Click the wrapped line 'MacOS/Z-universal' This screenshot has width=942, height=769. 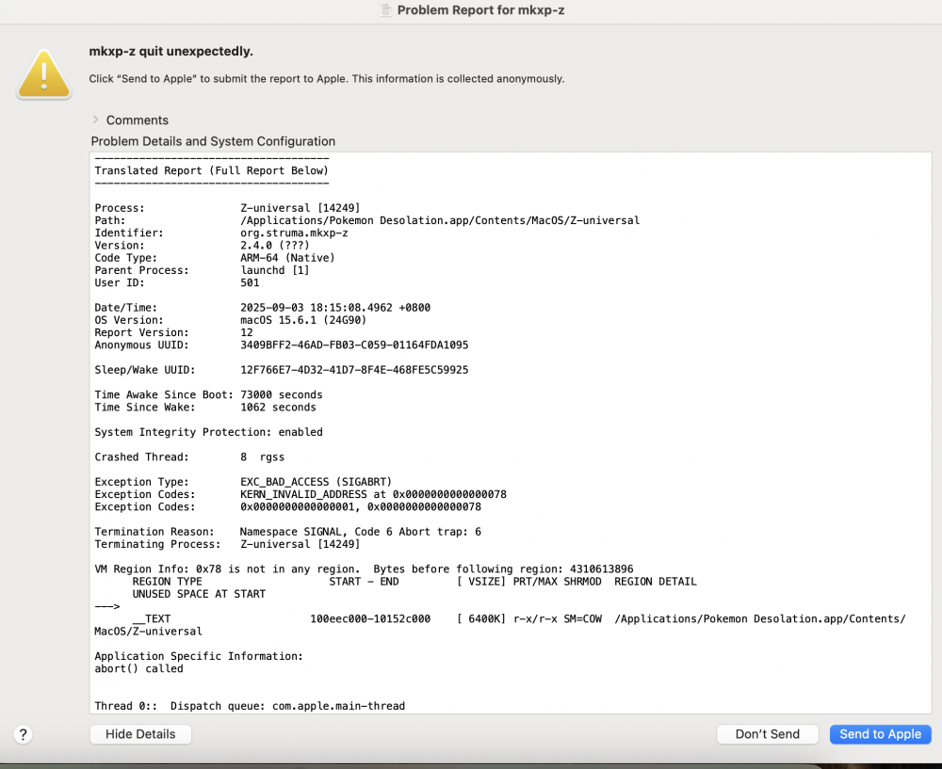(149, 632)
